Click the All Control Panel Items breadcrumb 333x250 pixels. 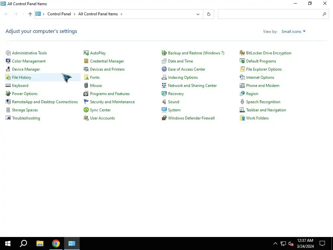[x=98, y=14]
